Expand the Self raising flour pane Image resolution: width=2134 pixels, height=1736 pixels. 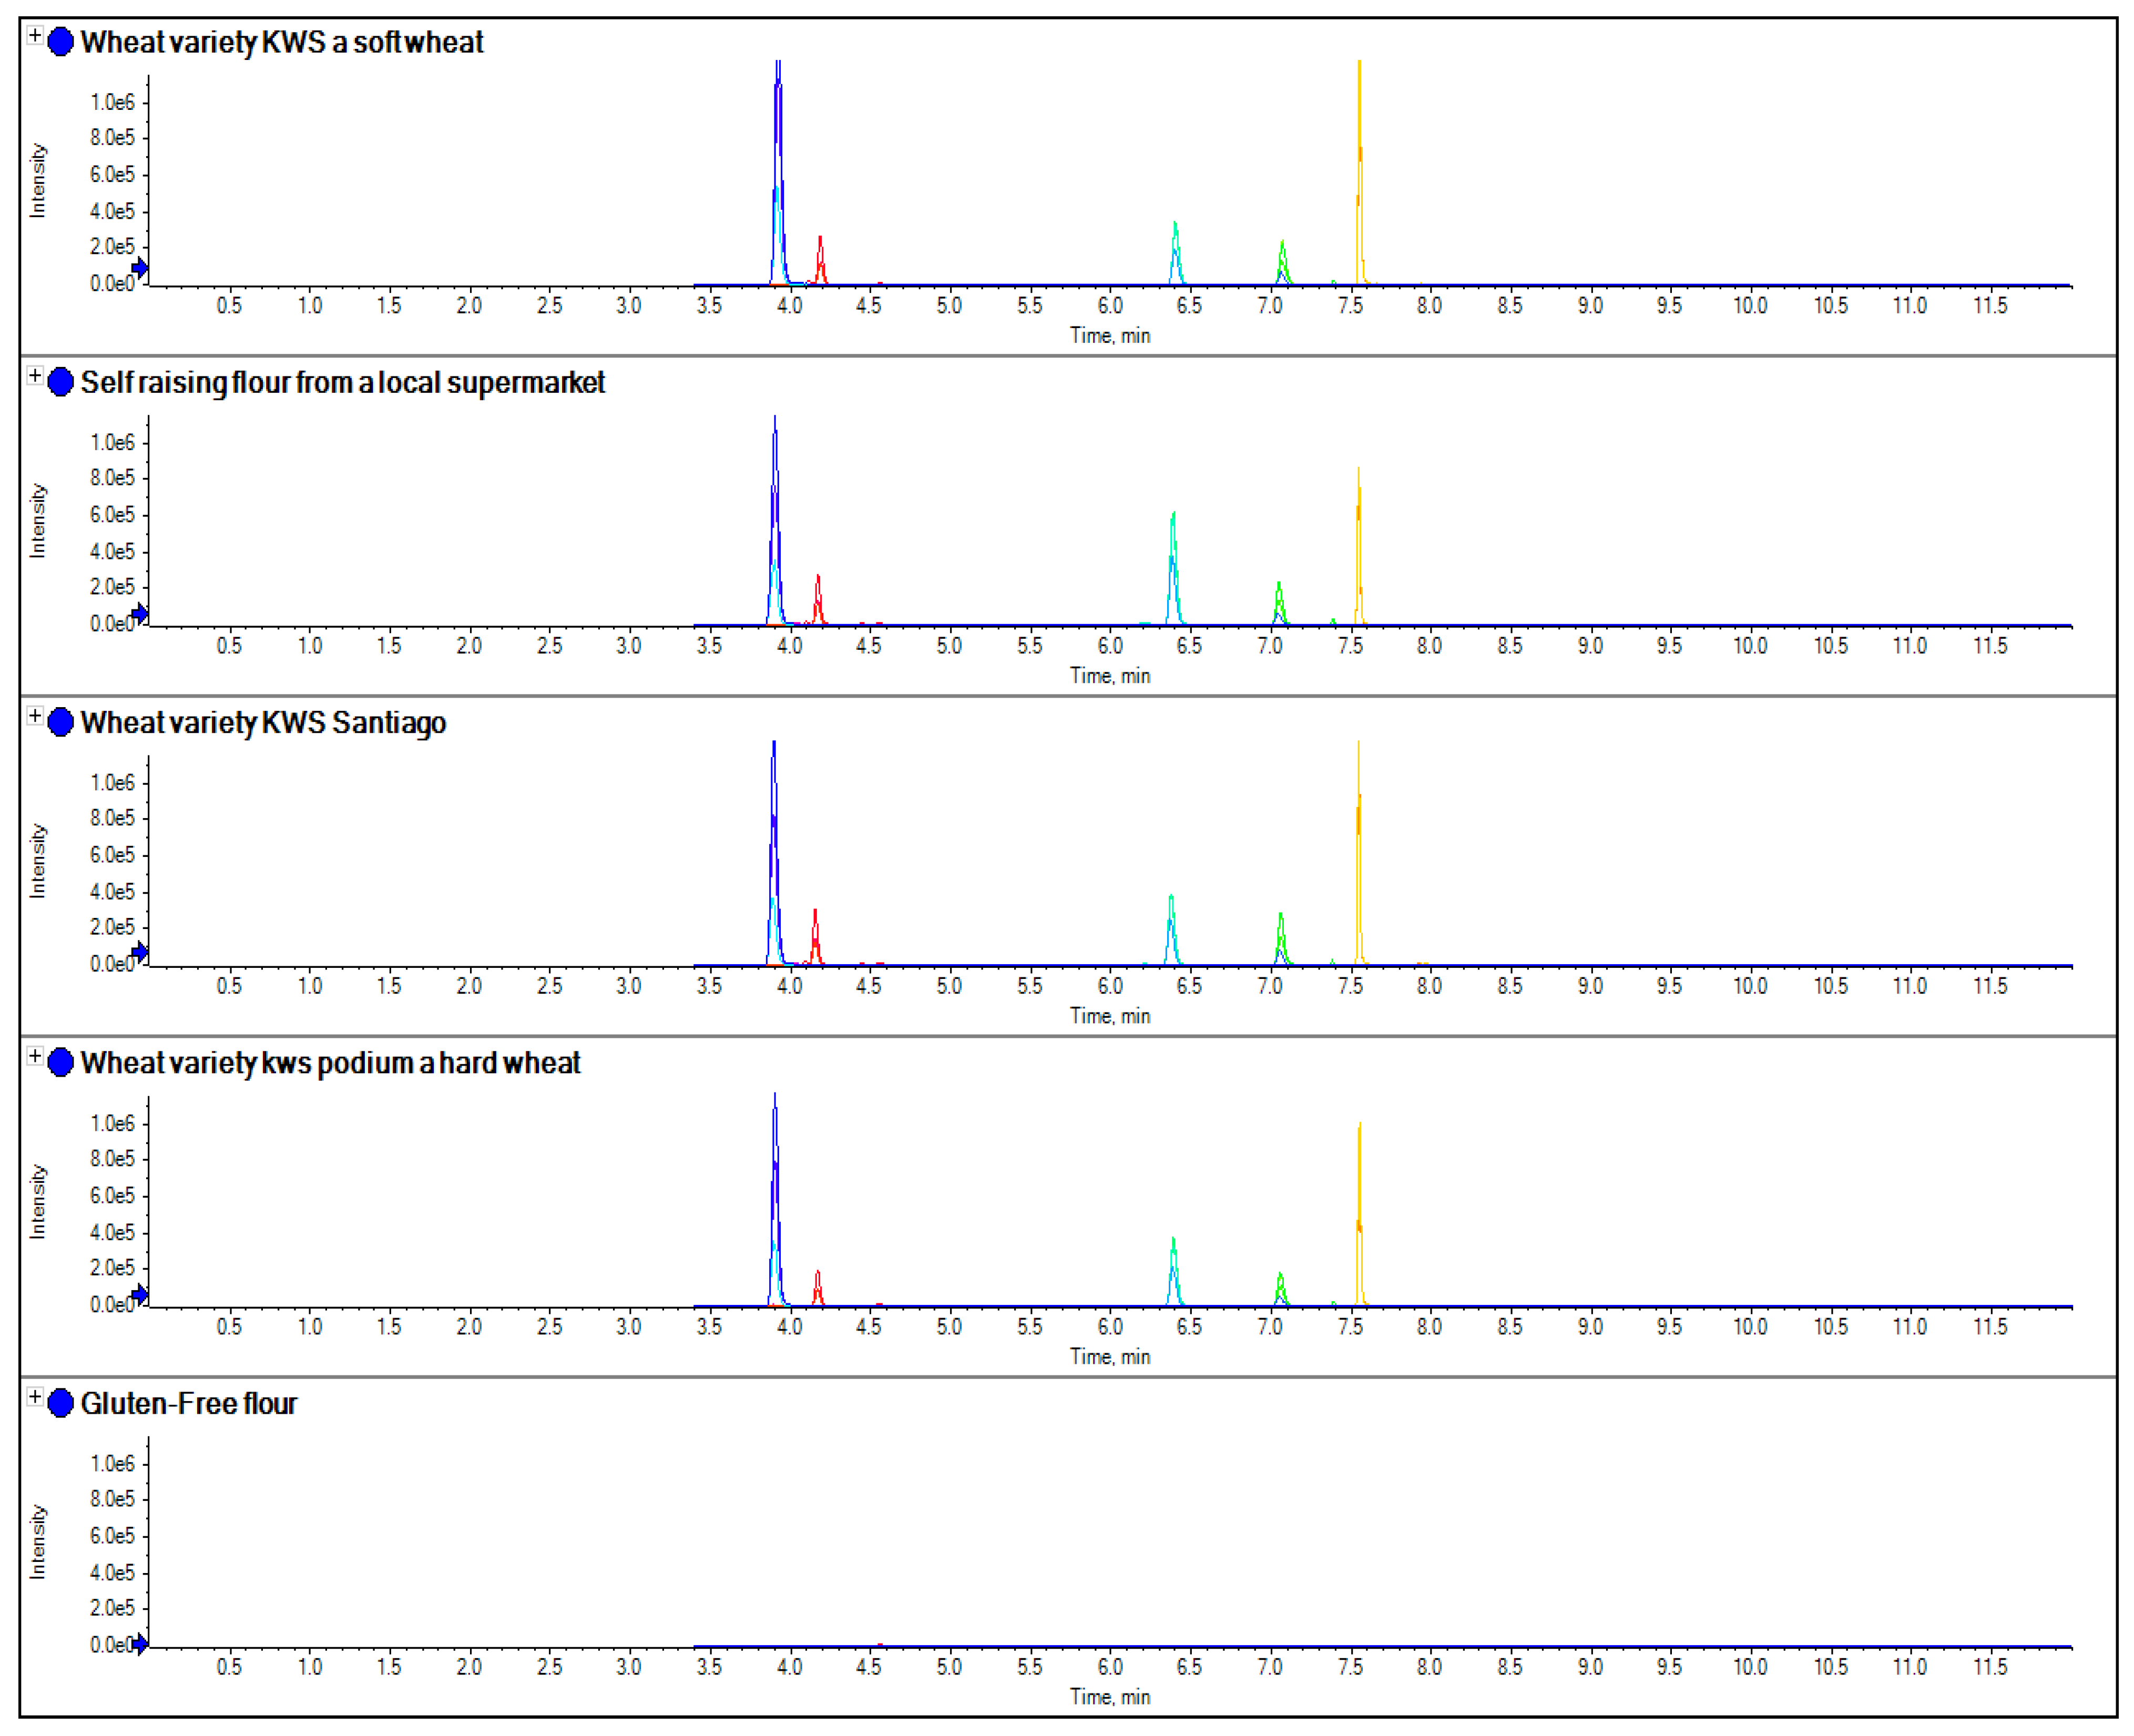coord(34,376)
